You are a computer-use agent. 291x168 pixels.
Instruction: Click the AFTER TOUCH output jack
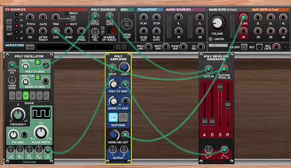coord(43,31)
